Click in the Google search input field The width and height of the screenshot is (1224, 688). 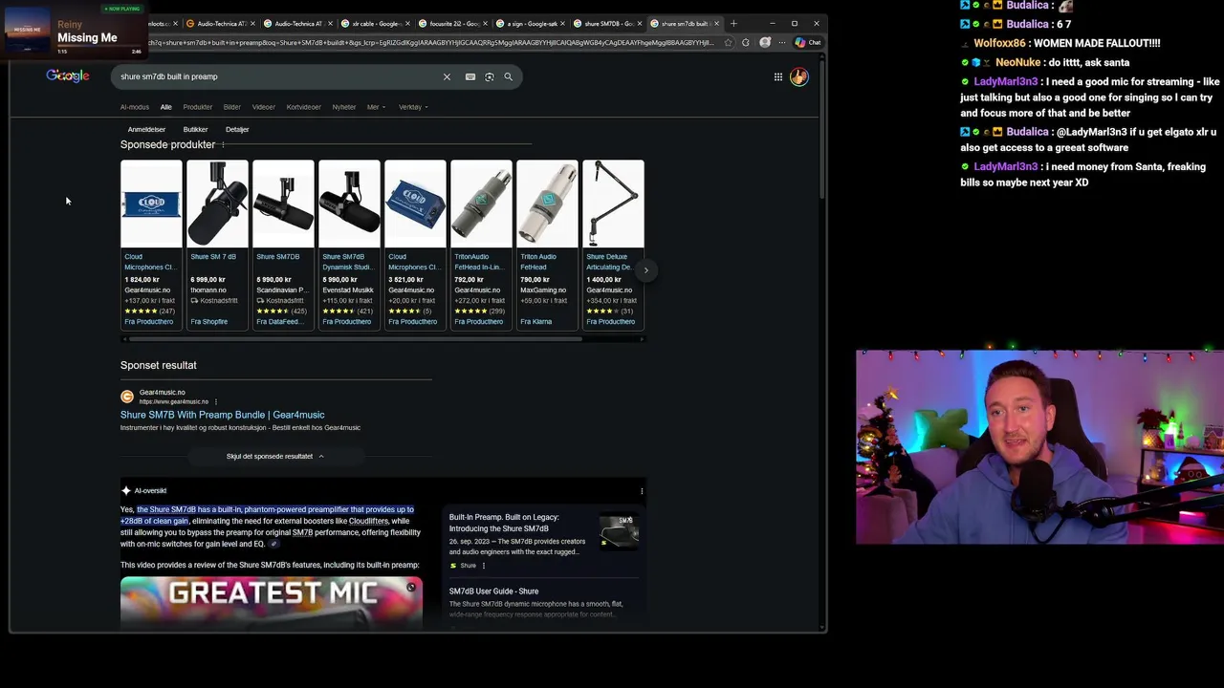pyautogui.click(x=277, y=76)
